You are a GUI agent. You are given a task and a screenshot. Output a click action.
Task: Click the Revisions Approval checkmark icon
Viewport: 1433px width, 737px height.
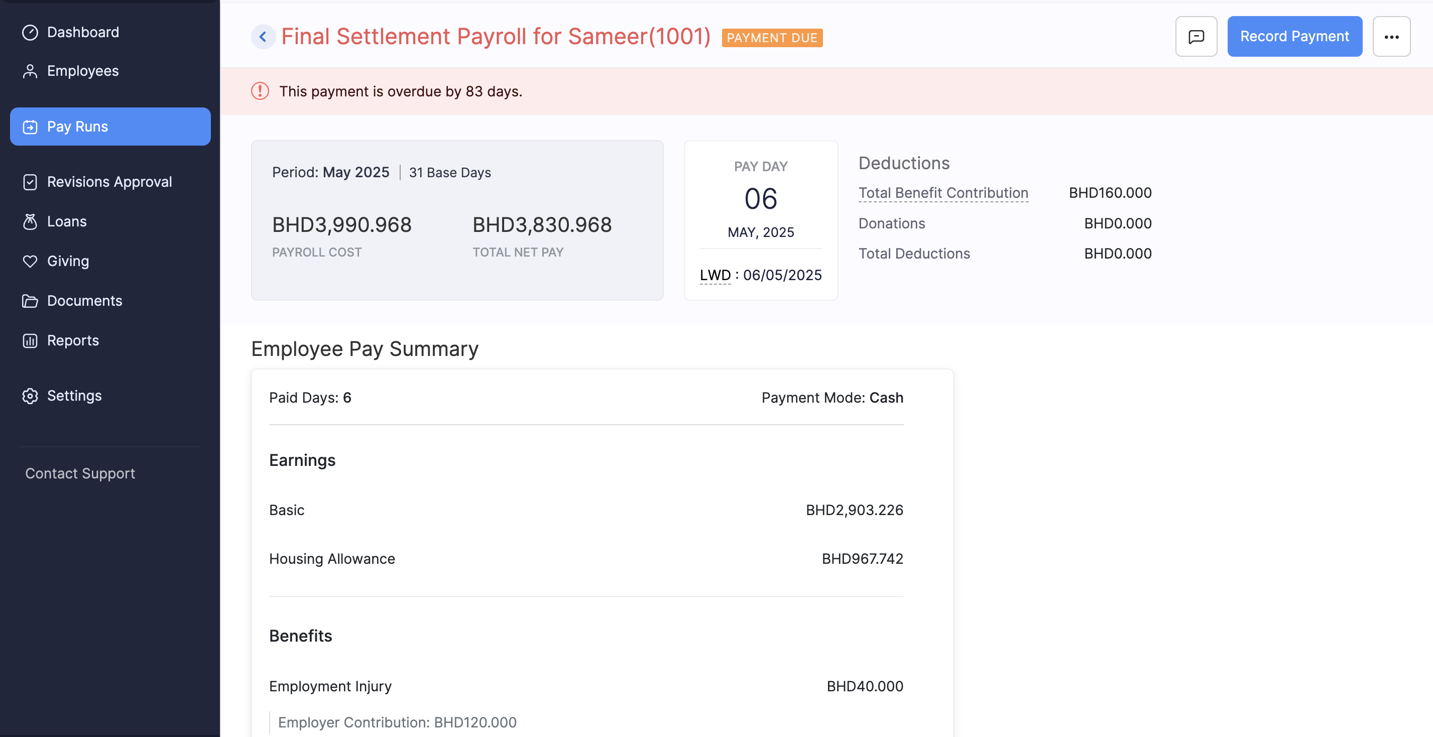[x=30, y=182]
